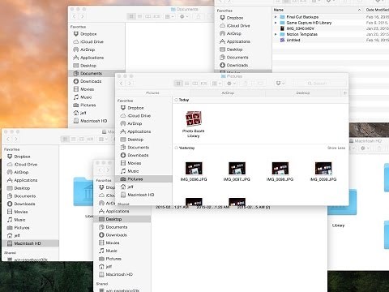Click Show Less in the Yesterday group
This screenshot has width=389, height=292.
(336, 148)
